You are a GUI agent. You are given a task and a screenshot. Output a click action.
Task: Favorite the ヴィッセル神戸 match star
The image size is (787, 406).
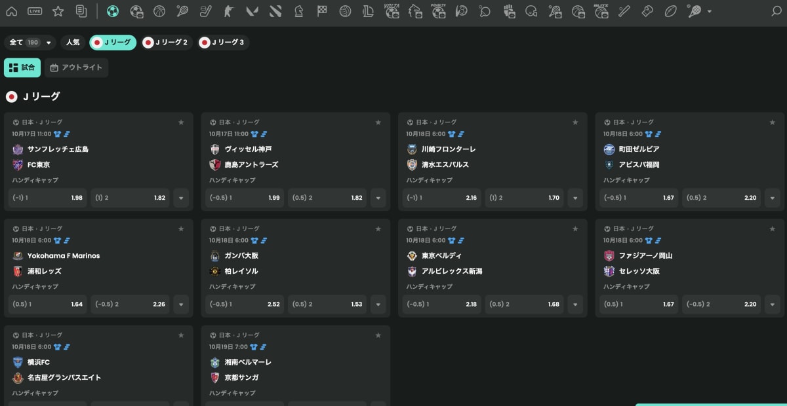[x=378, y=122]
